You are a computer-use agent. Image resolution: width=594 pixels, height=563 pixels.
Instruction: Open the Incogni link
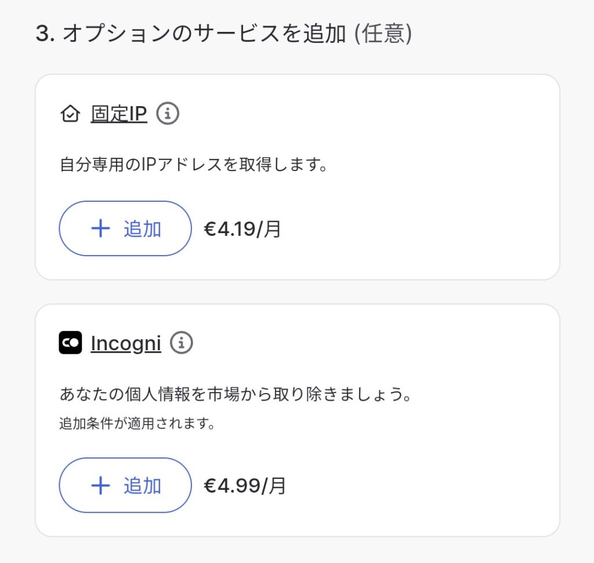pyautogui.click(x=126, y=343)
